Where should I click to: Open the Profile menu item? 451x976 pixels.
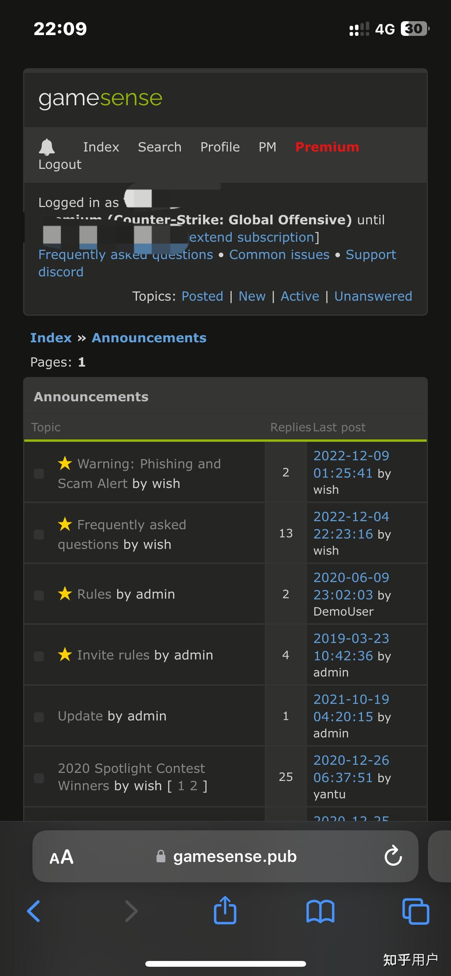(x=220, y=147)
